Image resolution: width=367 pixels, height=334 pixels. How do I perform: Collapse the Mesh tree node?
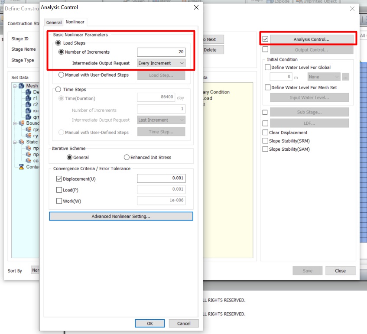[x=15, y=86]
